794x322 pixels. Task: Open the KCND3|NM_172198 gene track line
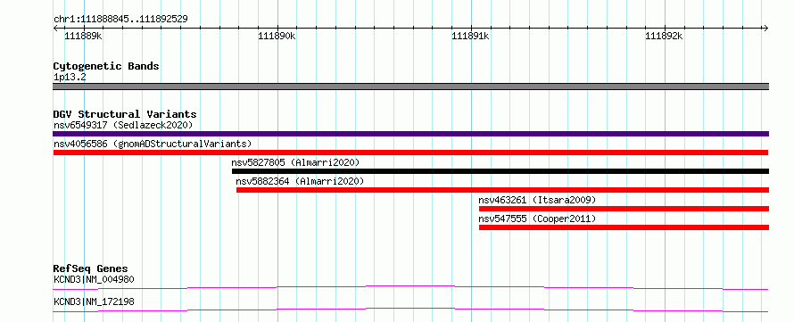tap(410, 310)
